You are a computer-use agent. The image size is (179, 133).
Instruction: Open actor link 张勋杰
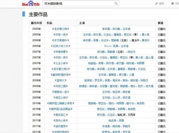click(x=144, y=81)
